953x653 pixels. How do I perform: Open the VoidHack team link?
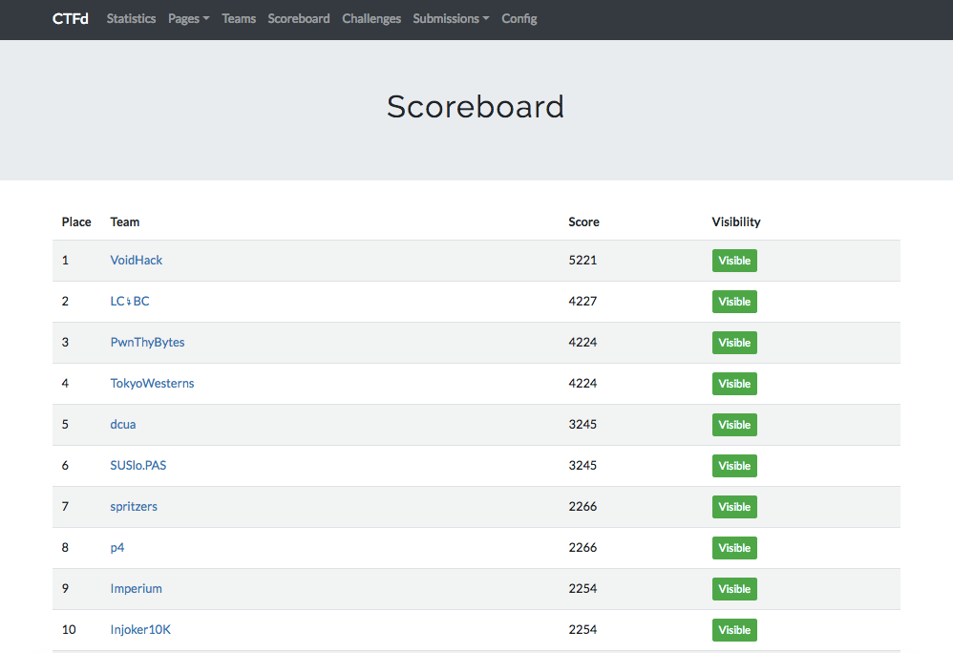pyautogui.click(x=137, y=260)
